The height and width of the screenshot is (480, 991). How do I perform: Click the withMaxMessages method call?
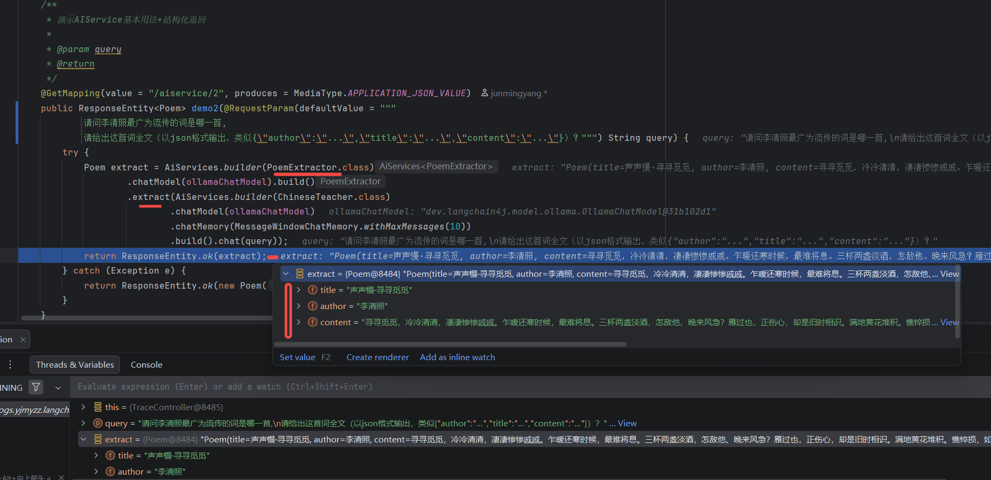tap(404, 226)
